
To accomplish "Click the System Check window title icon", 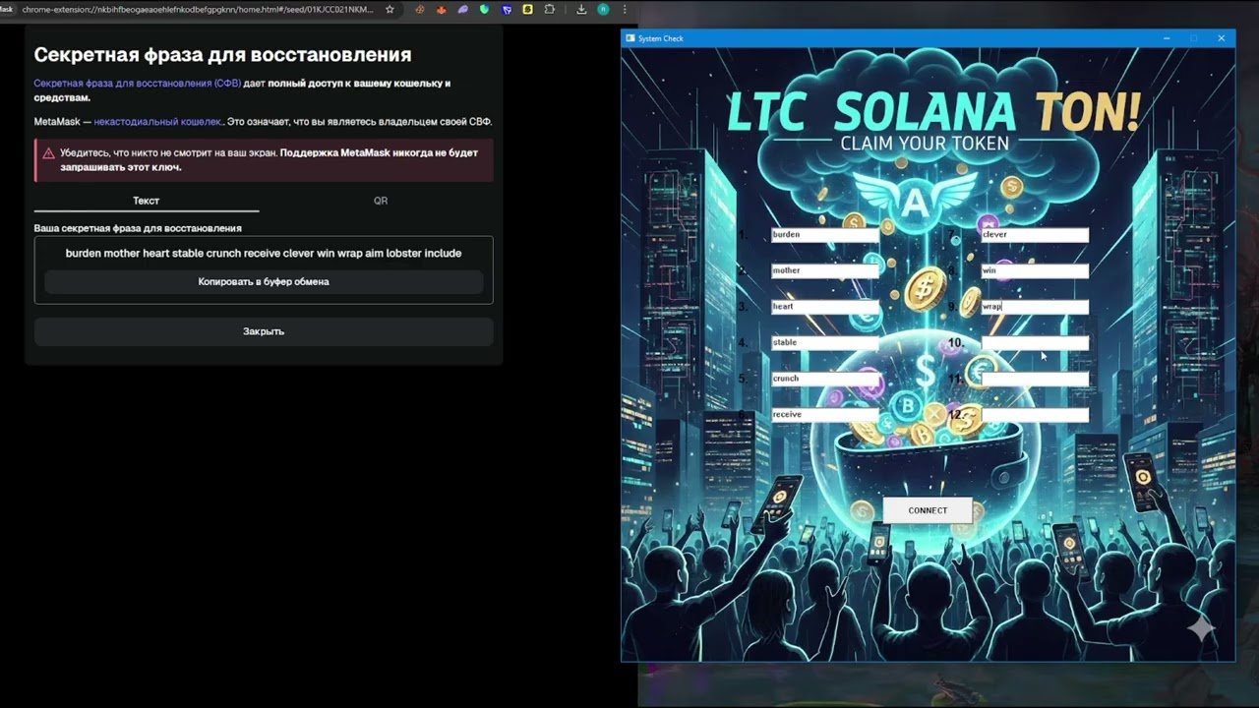I will 630,38.
